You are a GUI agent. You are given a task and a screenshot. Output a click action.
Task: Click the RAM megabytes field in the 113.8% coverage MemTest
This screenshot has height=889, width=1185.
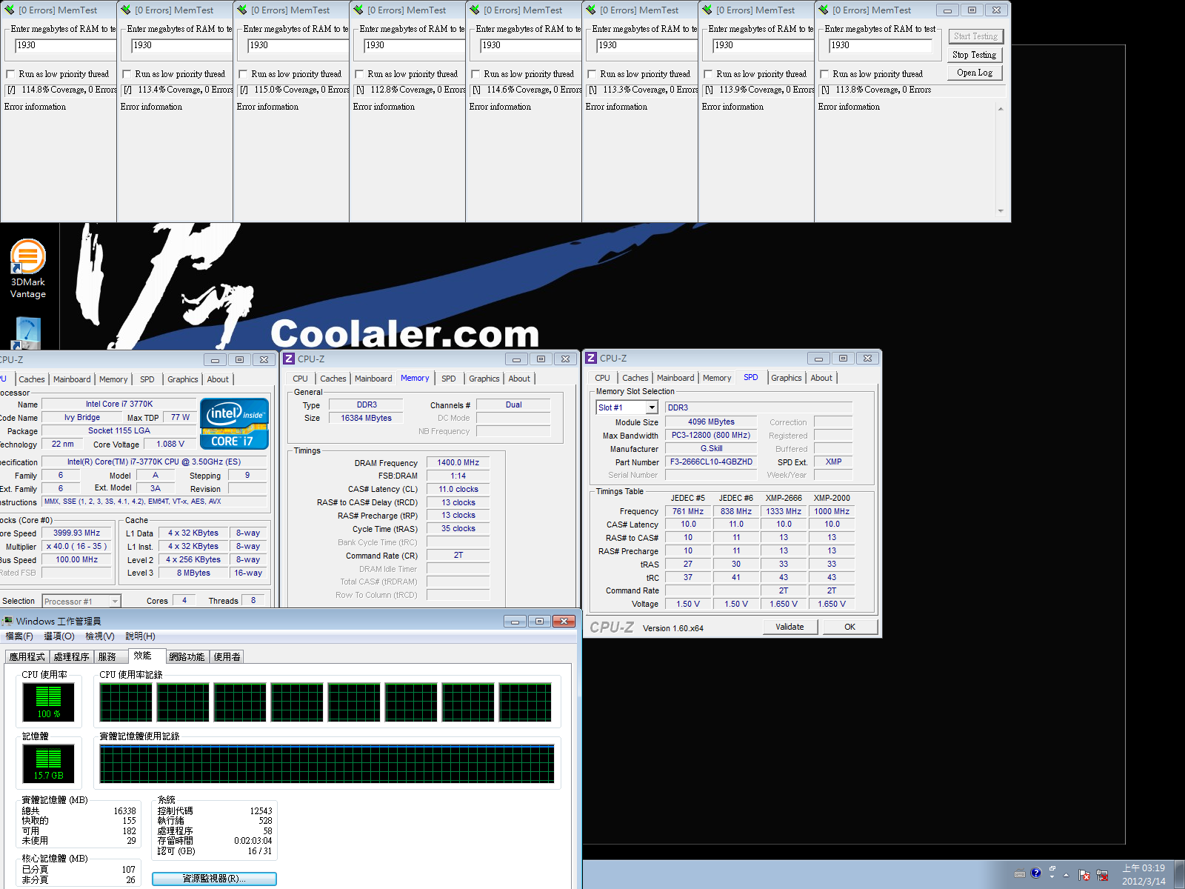click(x=879, y=45)
